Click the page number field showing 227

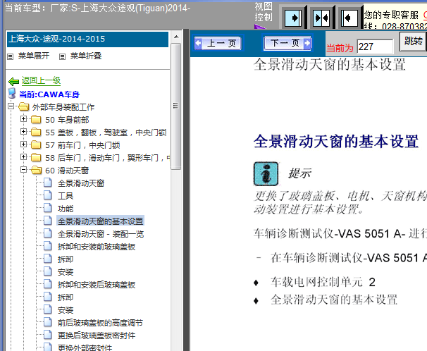(x=375, y=47)
